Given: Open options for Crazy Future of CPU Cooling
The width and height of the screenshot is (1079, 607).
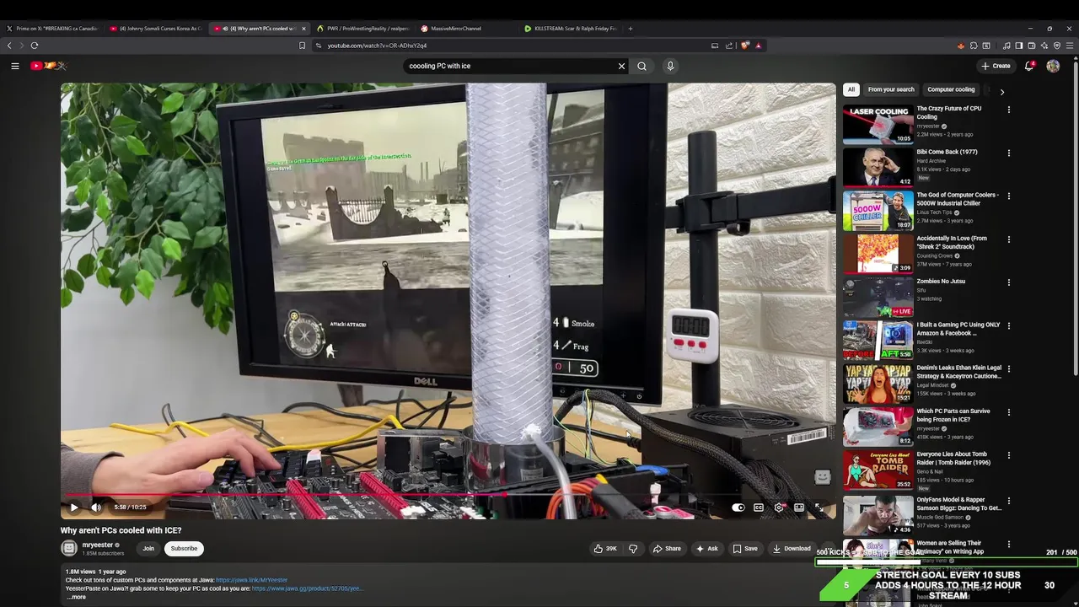Looking at the screenshot, I should point(1009,110).
